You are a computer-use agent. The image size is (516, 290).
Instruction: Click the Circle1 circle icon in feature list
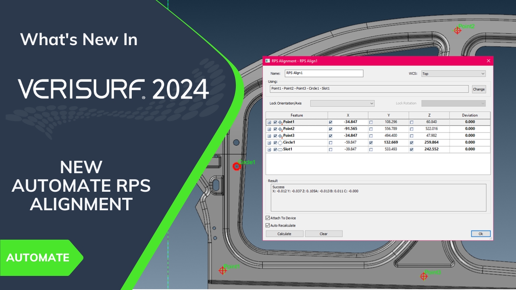tap(280, 143)
